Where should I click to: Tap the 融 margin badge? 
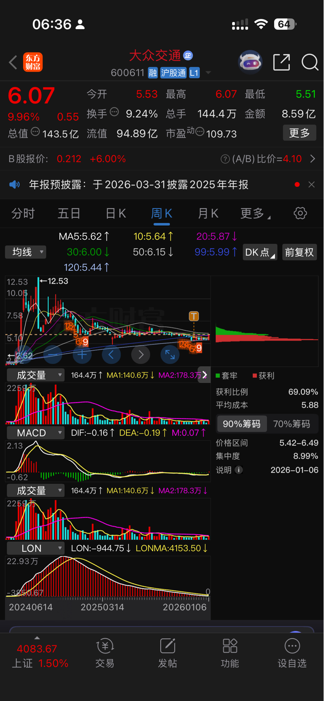(153, 73)
